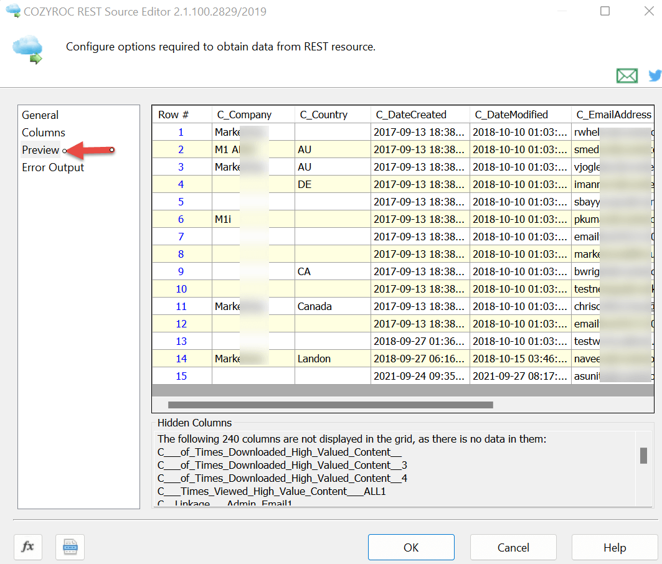Click C___of_Times_Downloaded_High_Valued_Content__3 line
662x564 pixels.
282,465
